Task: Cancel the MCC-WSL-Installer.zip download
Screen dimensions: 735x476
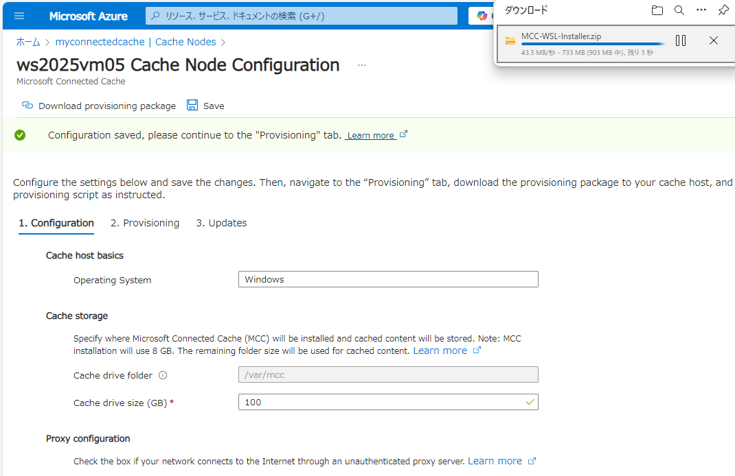Action: click(x=713, y=40)
